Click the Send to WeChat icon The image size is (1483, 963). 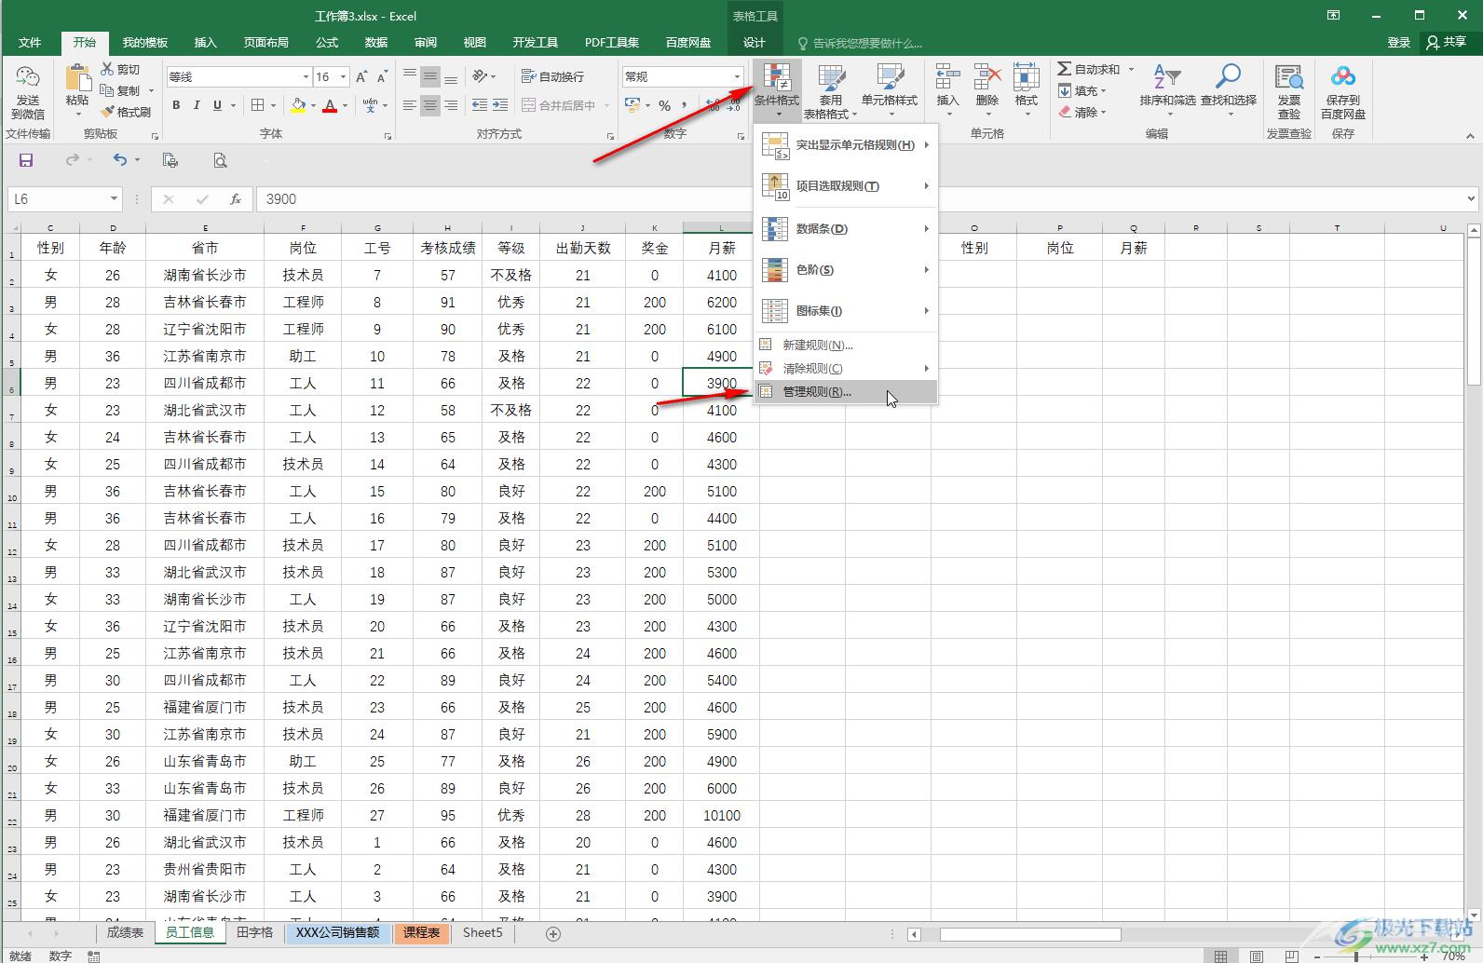pyautogui.click(x=28, y=77)
